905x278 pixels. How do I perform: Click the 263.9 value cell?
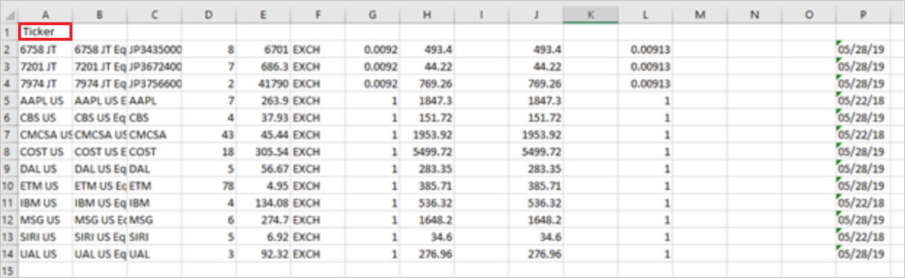pos(263,100)
